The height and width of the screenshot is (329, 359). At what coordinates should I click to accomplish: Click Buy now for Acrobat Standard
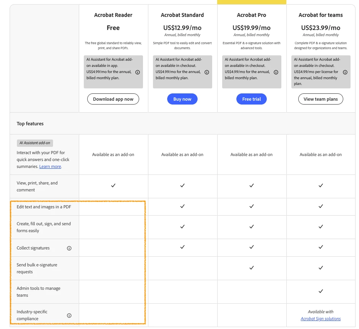[x=182, y=99]
